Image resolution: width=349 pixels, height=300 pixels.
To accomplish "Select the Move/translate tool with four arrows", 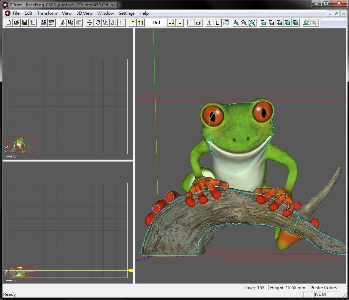I will [90, 23].
